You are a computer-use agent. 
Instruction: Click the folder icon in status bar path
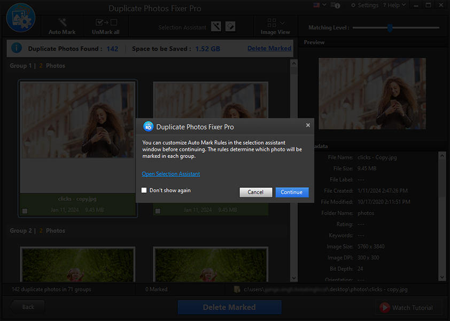pos(237,289)
